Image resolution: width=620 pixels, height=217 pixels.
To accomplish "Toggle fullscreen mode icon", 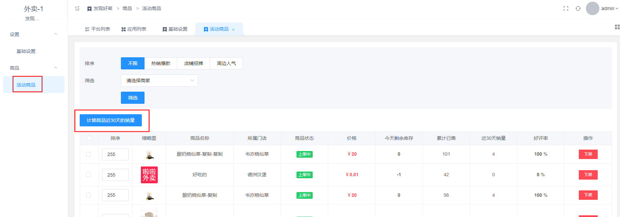I will (x=566, y=8).
